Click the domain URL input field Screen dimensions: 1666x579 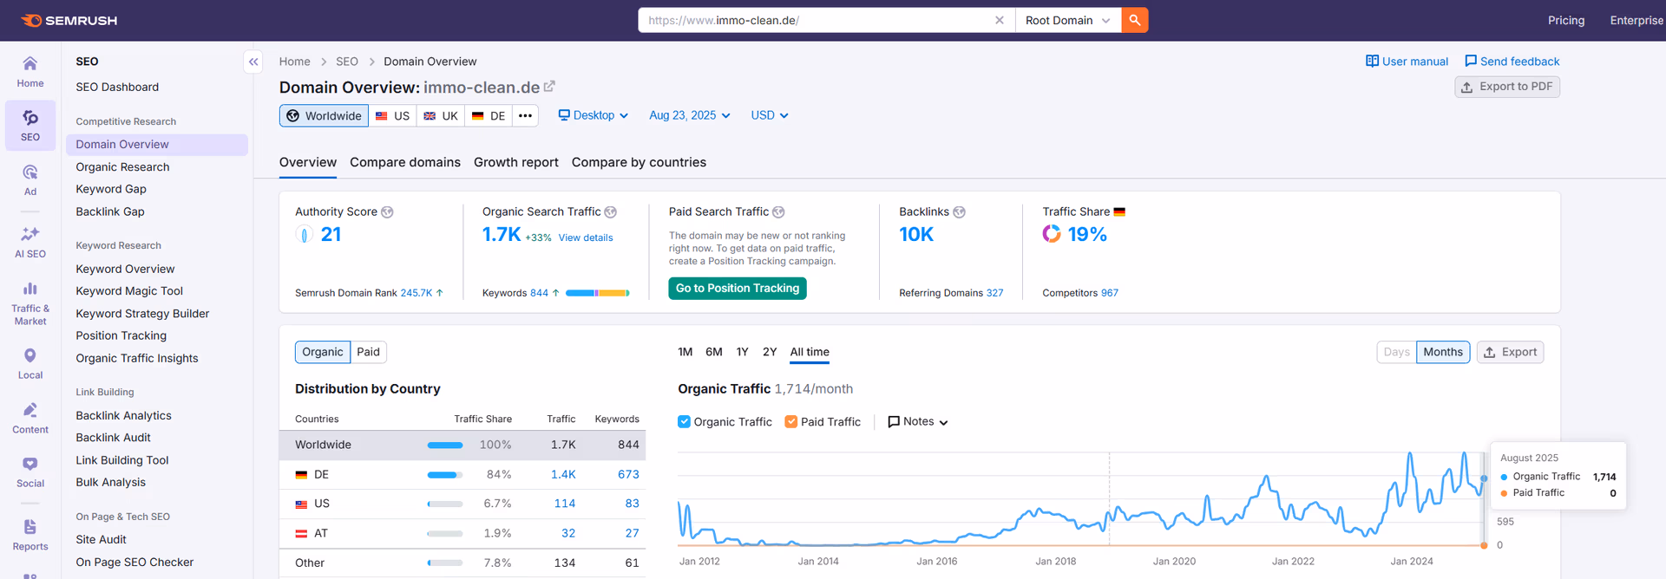(816, 20)
